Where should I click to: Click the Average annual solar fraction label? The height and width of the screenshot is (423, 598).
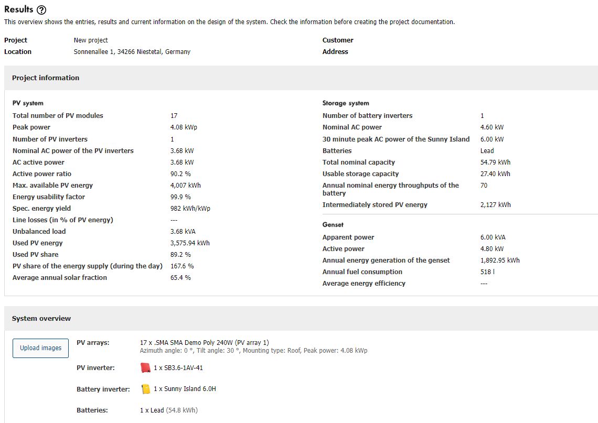tap(60, 278)
